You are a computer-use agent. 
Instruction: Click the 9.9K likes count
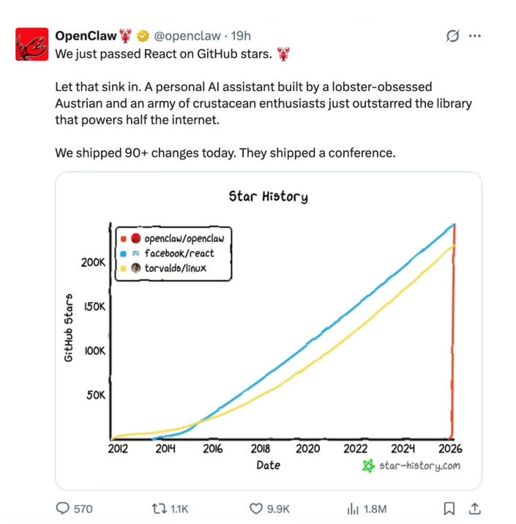[279, 509]
